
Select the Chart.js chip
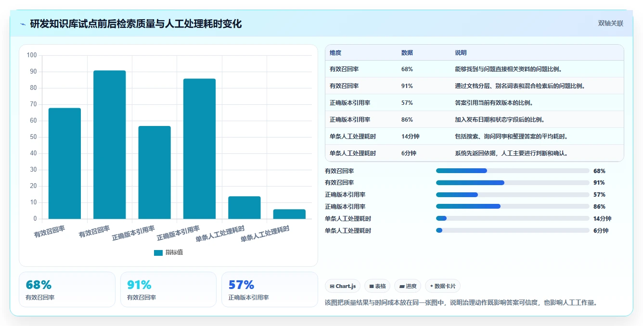343,286
